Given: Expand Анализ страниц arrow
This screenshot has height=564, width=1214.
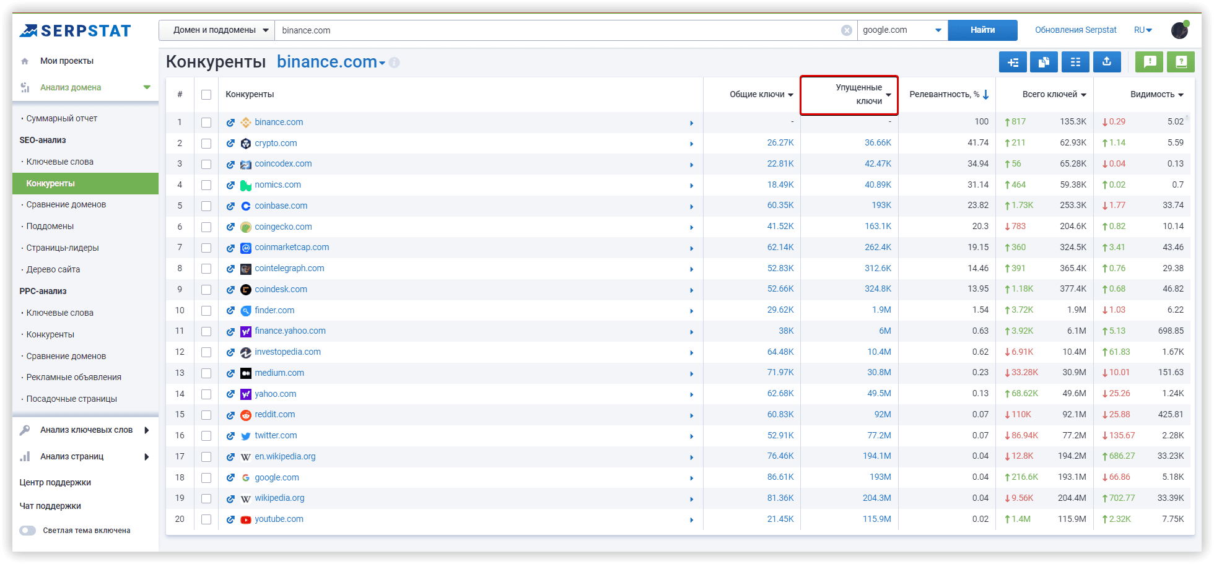Looking at the screenshot, I should tap(147, 457).
